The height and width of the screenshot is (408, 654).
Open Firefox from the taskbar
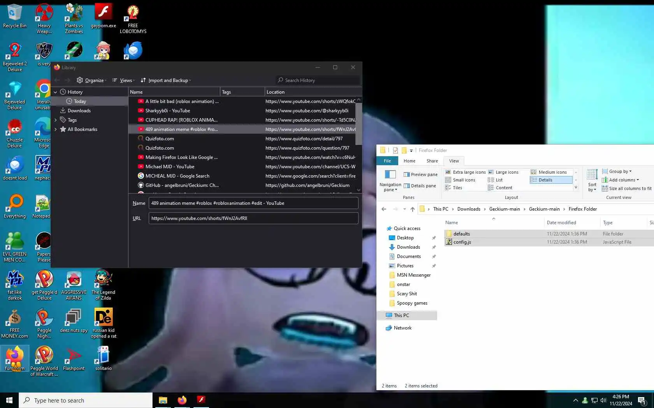coord(182,400)
